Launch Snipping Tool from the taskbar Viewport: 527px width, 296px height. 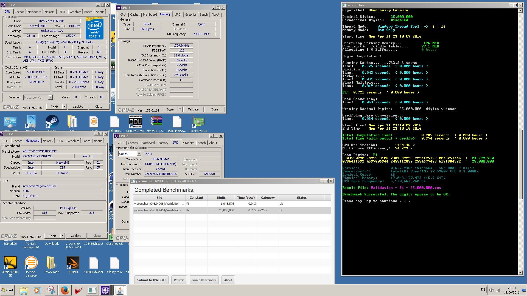[51, 290]
